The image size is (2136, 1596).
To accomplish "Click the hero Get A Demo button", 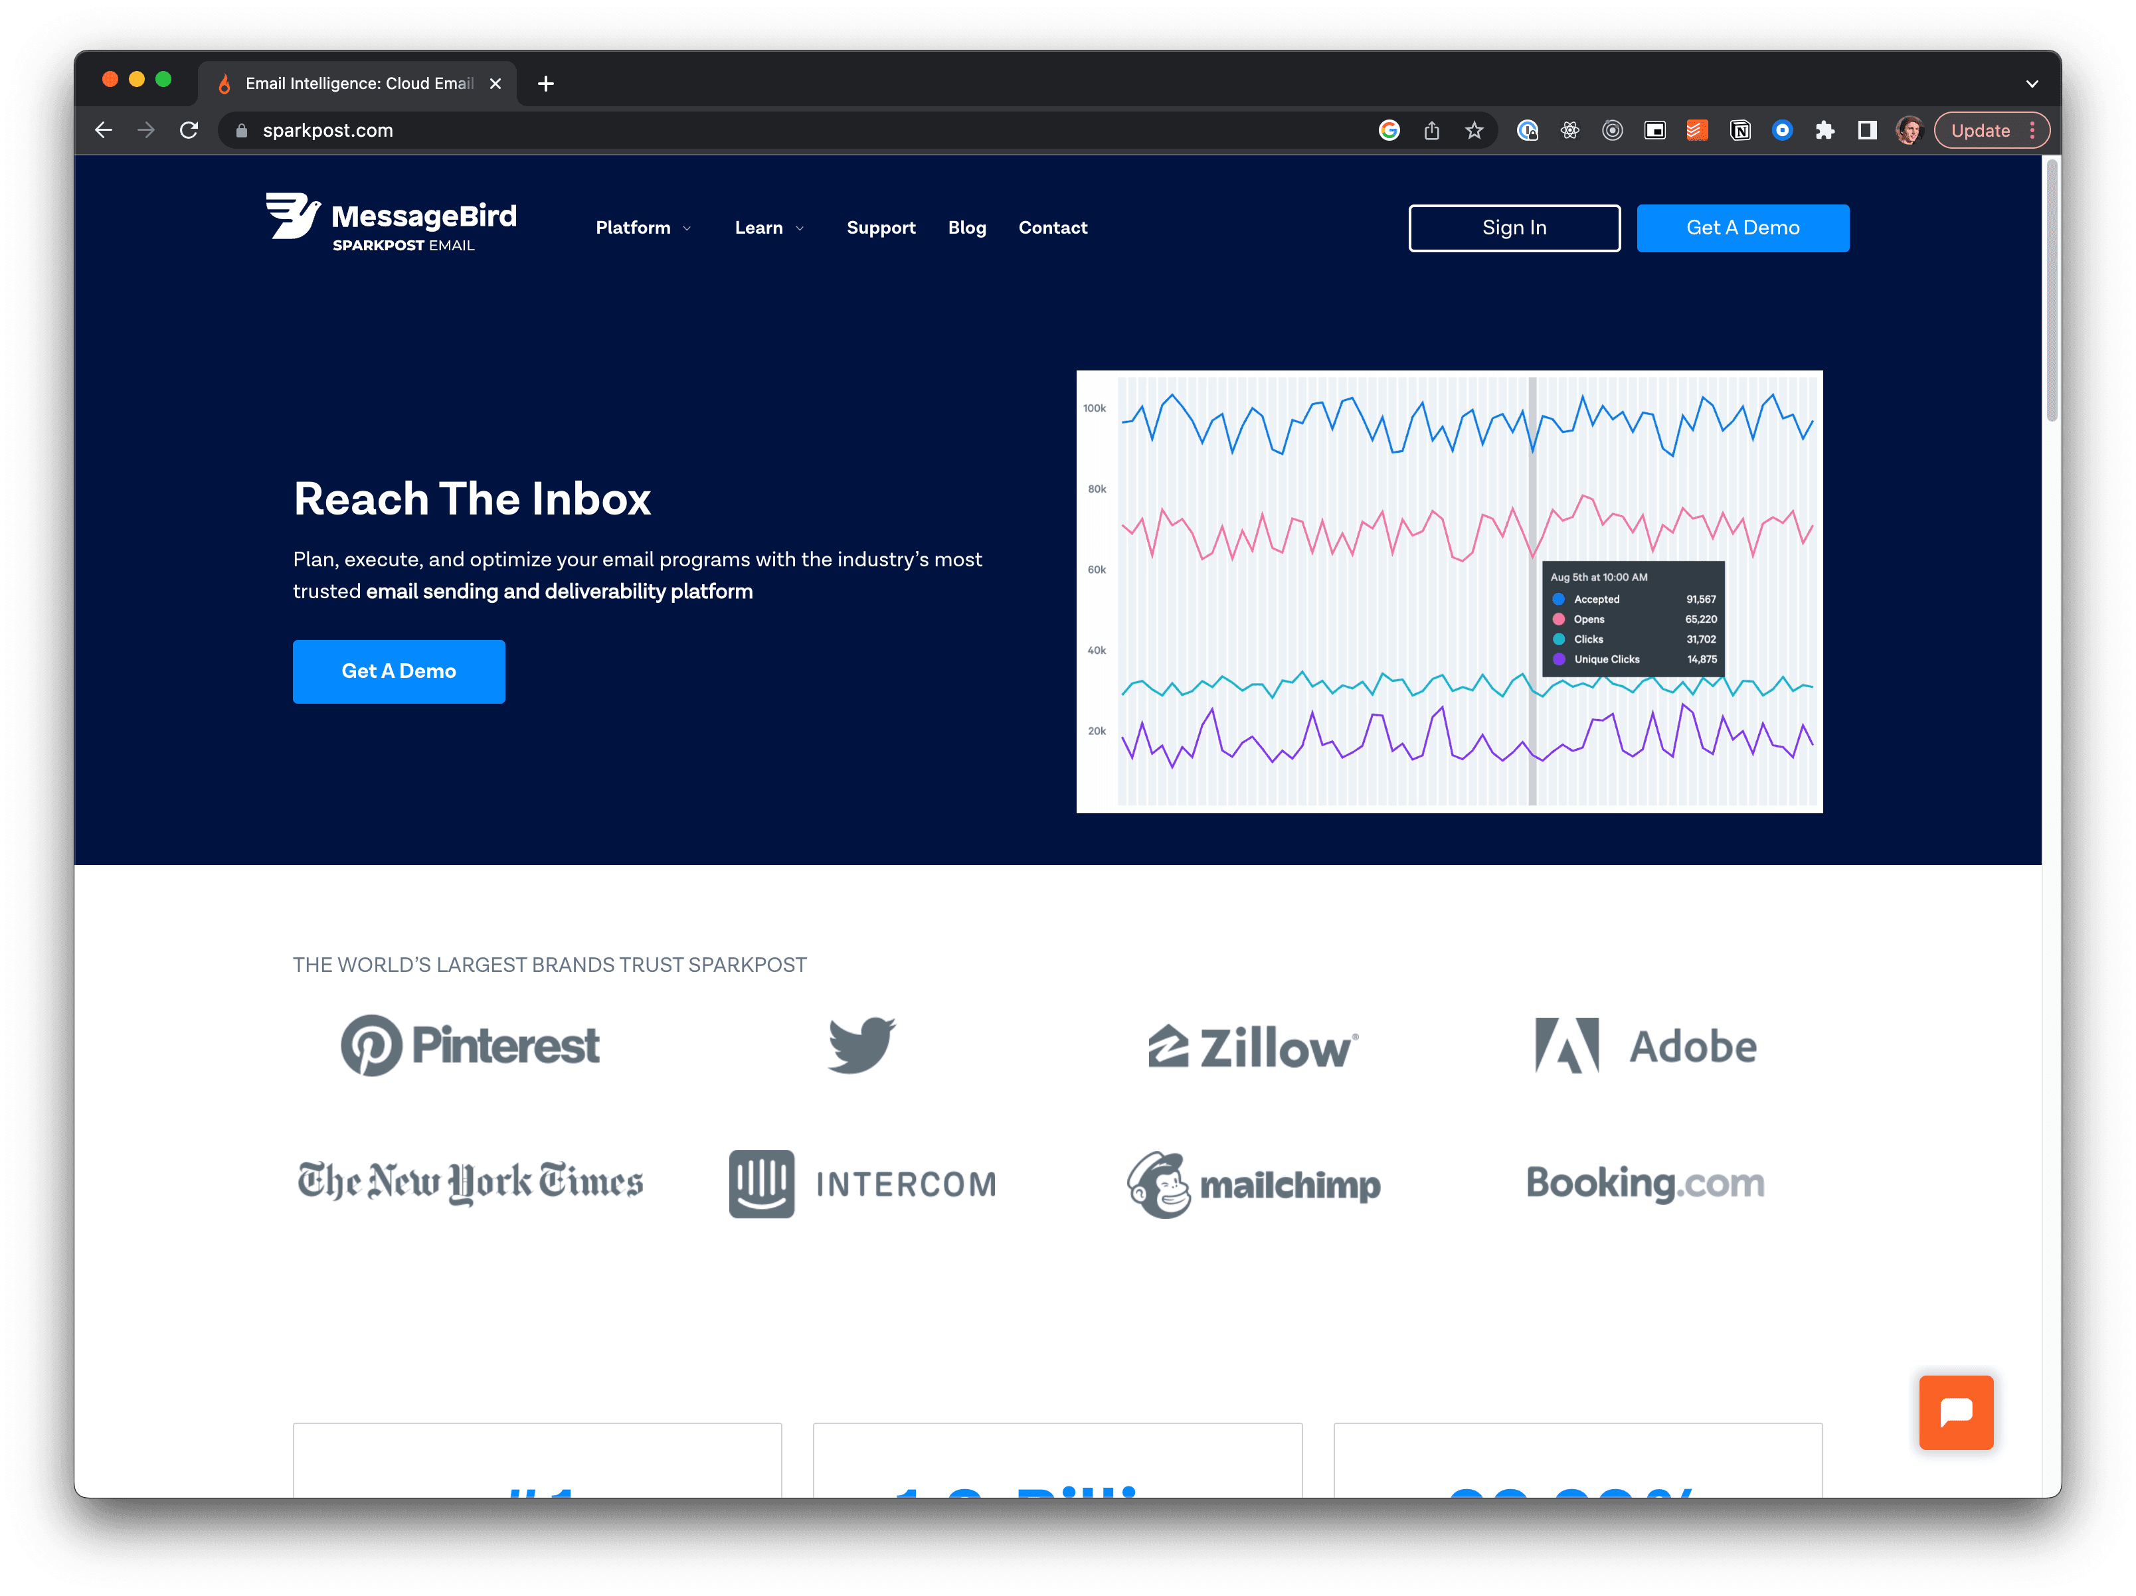I will tap(399, 671).
